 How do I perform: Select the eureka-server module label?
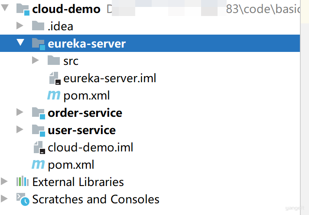pyautogui.click(x=87, y=44)
